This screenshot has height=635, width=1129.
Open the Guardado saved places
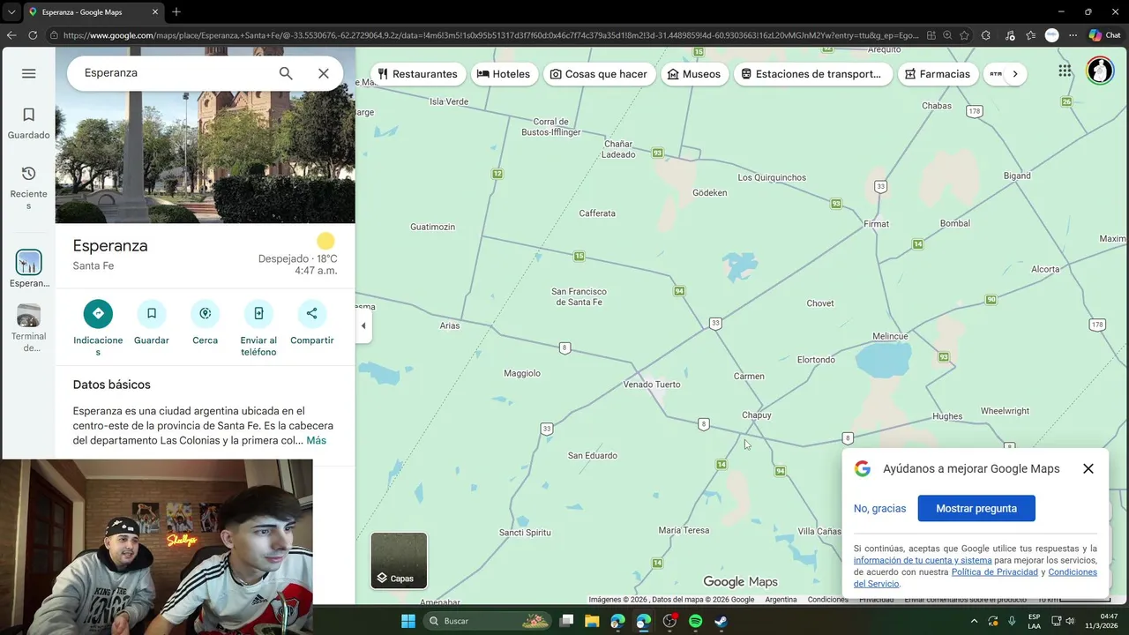tap(28, 123)
